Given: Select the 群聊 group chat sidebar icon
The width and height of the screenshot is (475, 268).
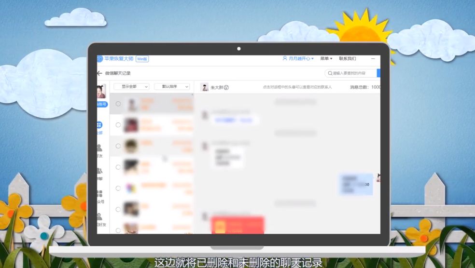Looking at the screenshot, I should pos(99,174).
